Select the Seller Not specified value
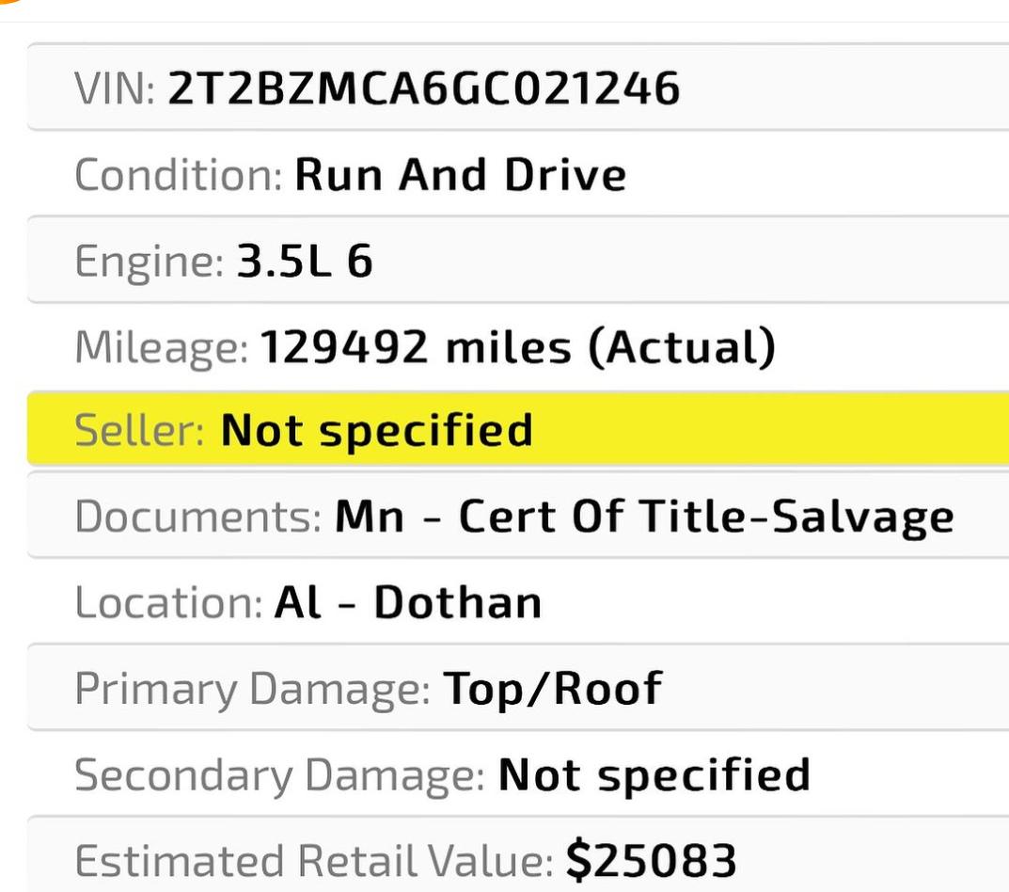The height and width of the screenshot is (892, 1009). 376,430
